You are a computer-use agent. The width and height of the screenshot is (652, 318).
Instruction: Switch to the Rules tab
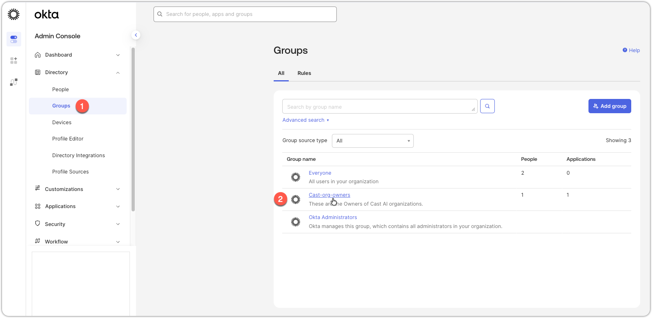[304, 73]
